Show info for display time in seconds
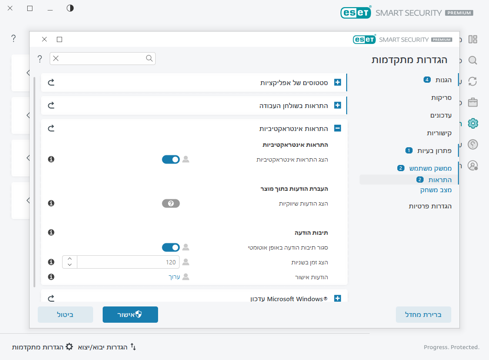Screen dimensions: 489x360 [52, 262]
